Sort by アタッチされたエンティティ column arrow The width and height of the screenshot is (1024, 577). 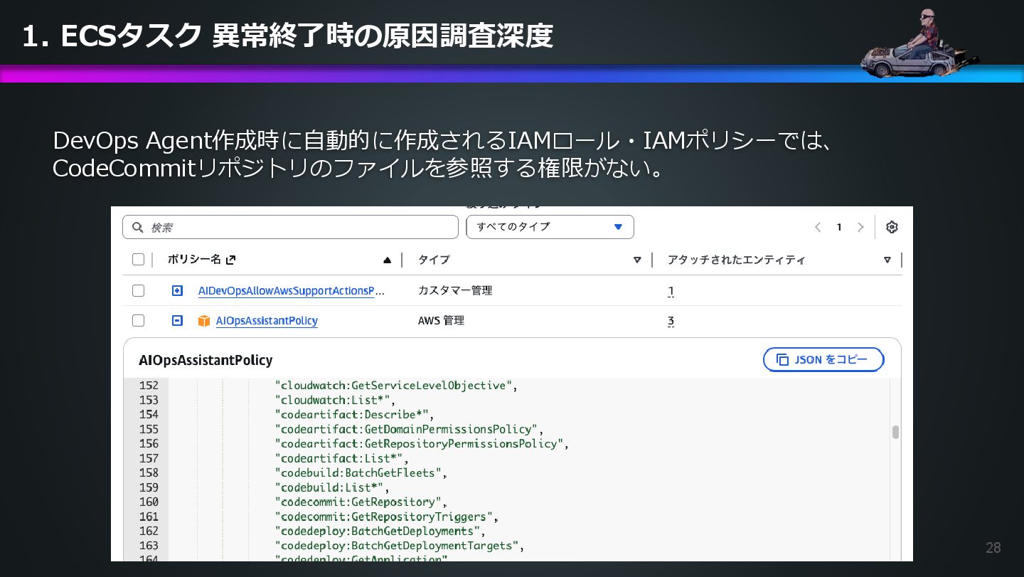click(x=887, y=260)
